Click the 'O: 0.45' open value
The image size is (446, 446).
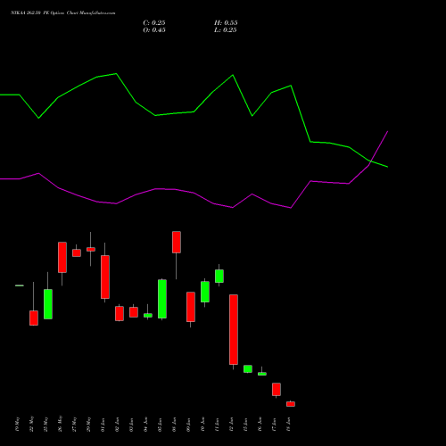pyautogui.click(x=154, y=30)
